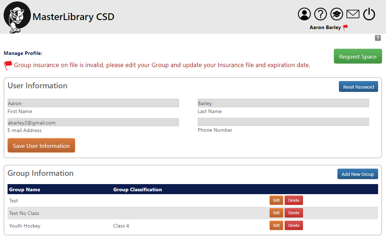Delete the Youth Hockey group

[294, 225]
